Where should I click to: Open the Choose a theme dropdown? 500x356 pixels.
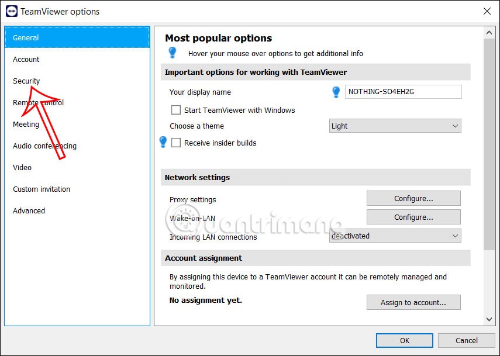tap(395, 126)
